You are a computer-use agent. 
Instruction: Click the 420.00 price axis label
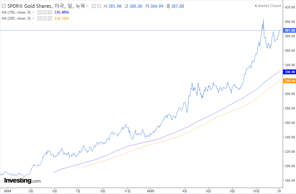pyautogui.click(x=290, y=7)
